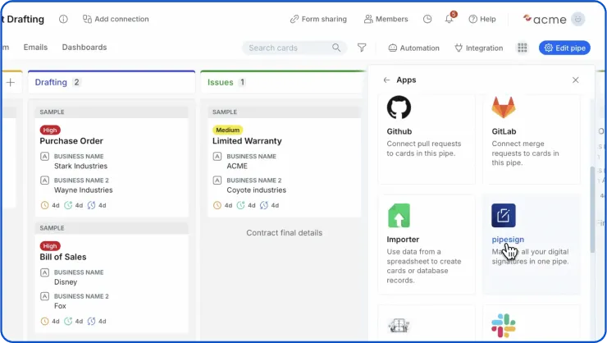Click Fox business name value
The image size is (607, 343).
(x=60, y=306)
